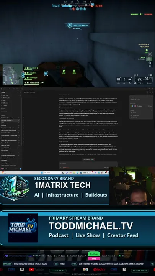Viewport: 155px width, 276px height.
Task: Click Home in the website navigation
Action: [50, 256]
